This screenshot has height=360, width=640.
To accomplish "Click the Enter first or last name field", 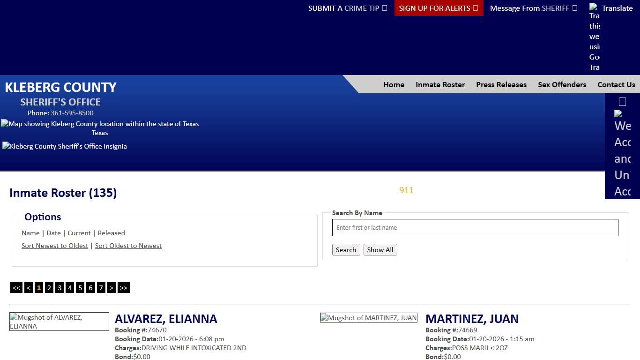I will [475, 227].
